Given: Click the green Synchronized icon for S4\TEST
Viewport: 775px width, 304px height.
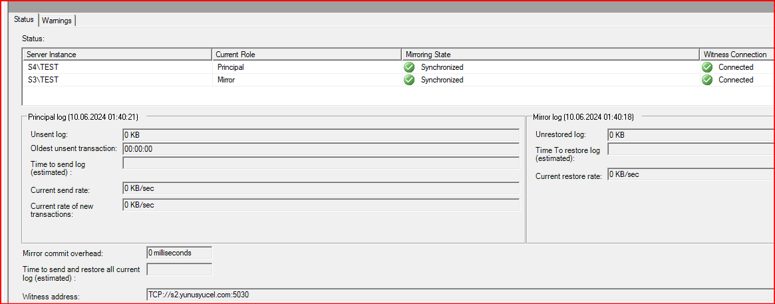Looking at the screenshot, I should [x=409, y=67].
